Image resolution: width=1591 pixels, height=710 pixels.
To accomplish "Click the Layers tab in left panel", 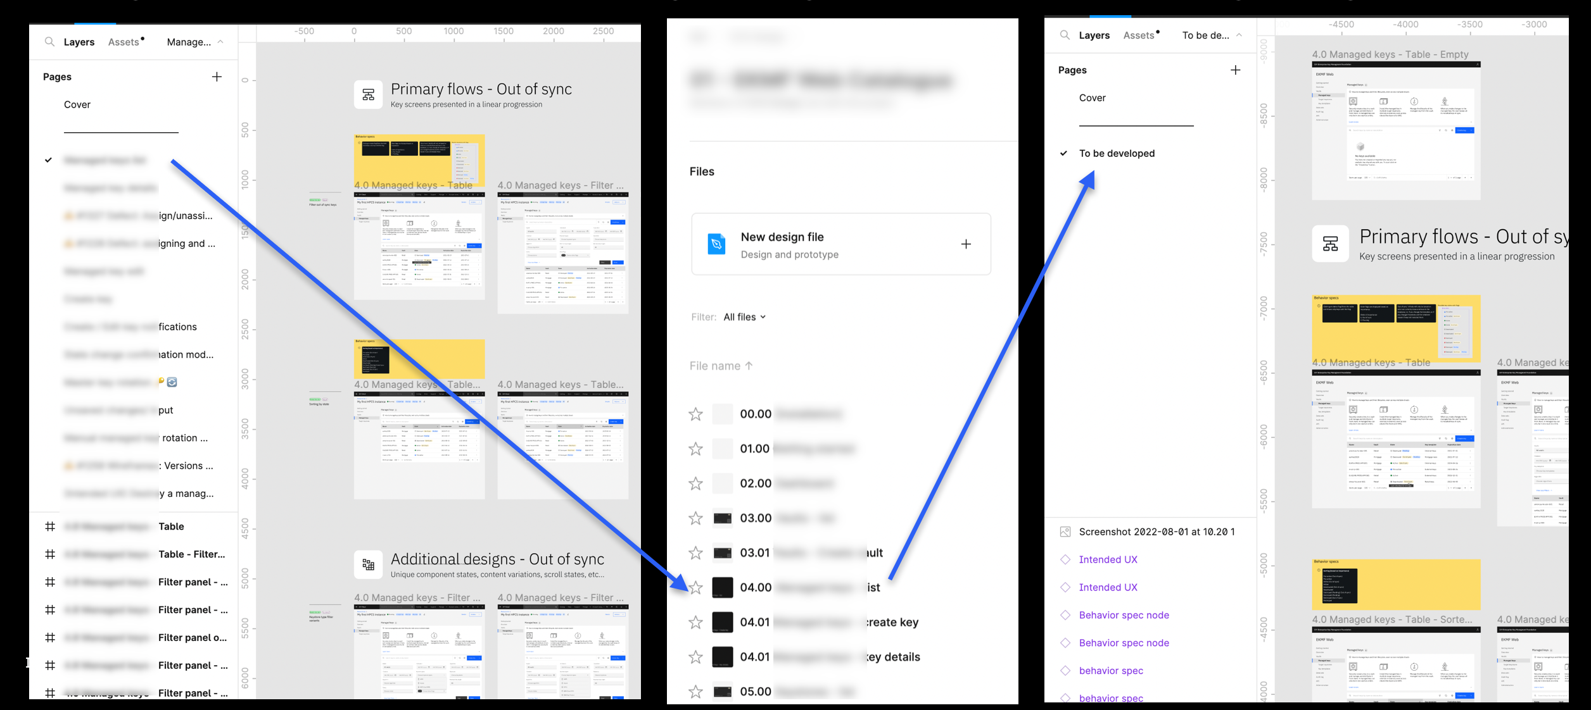I will 80,42.
